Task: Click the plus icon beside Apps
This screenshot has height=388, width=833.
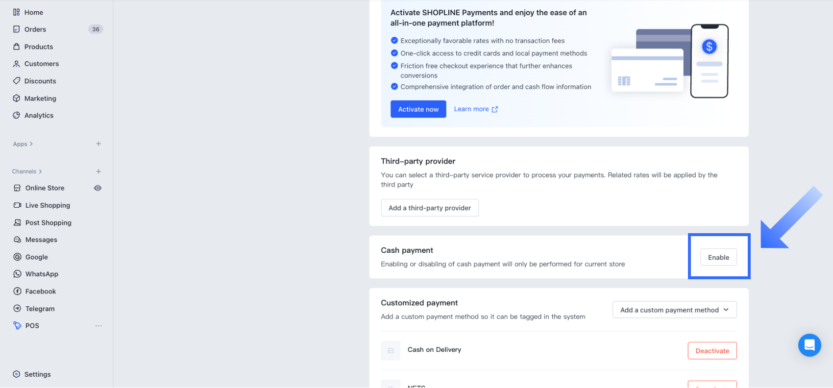Action: [x=98, y=144]
